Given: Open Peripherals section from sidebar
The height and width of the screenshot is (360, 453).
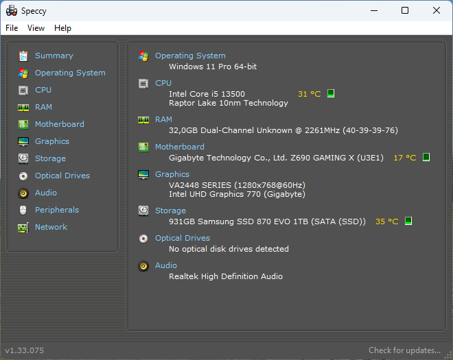Looking at the screenshot, I should 57,210.
